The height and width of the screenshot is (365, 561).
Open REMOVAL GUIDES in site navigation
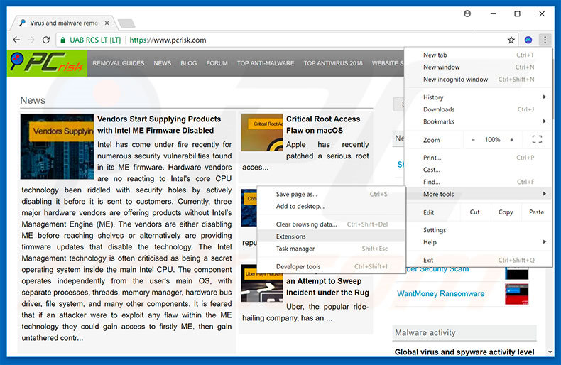click(x=119, y=63)
